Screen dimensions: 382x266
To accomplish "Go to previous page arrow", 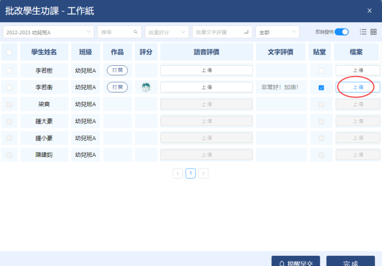I will [178, 173].
